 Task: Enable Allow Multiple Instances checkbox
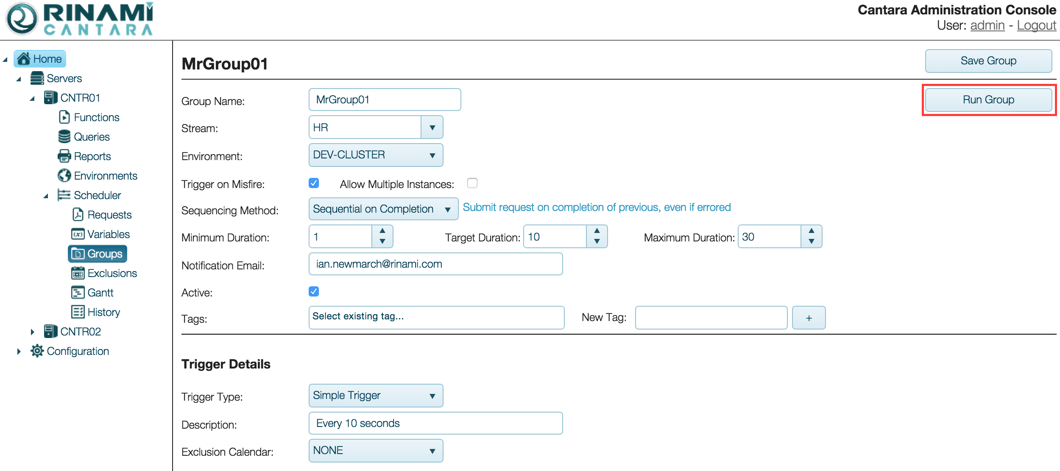pyautogui.click(x=472, y=183)
